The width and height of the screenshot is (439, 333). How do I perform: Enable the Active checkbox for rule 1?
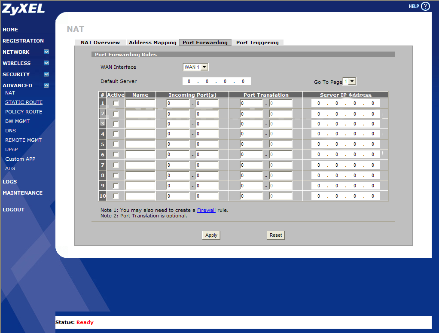tap(116, 104)
